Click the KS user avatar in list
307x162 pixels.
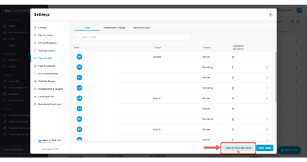79,108
